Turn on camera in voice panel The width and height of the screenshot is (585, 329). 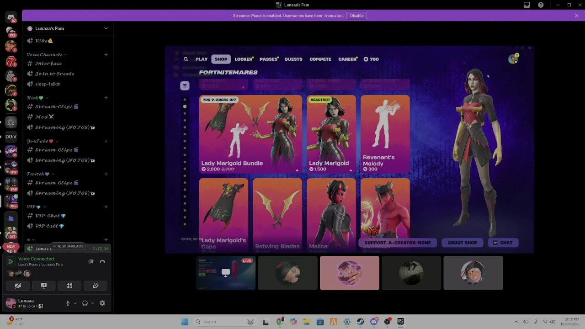point(18,286)
